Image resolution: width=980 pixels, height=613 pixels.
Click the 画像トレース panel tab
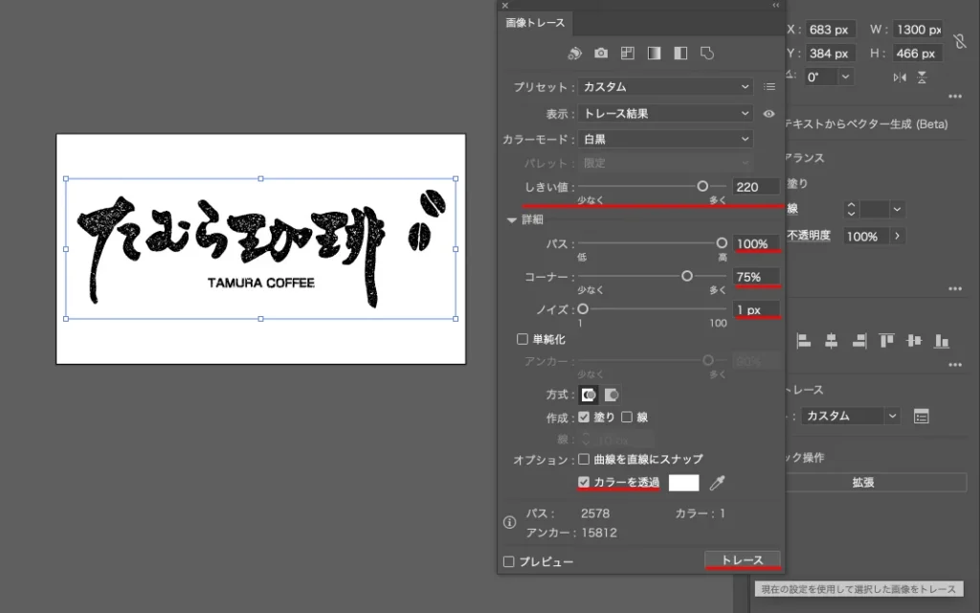pyautogui.click(x=536, y=23)
